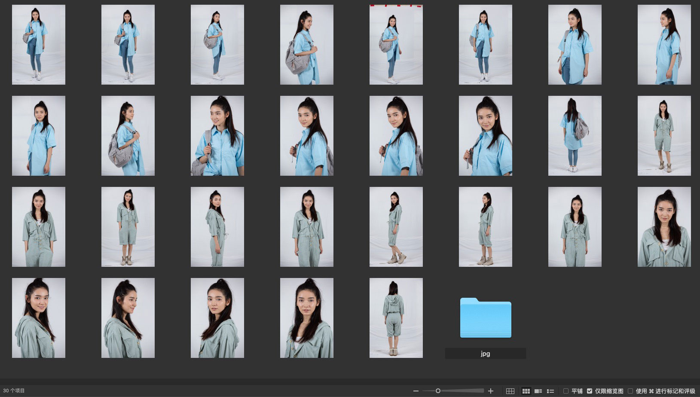Click the minus icon to shrink thumbnails

pos(416,391)
